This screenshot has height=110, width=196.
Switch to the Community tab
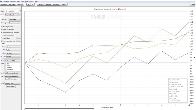(x=4, y=4)
